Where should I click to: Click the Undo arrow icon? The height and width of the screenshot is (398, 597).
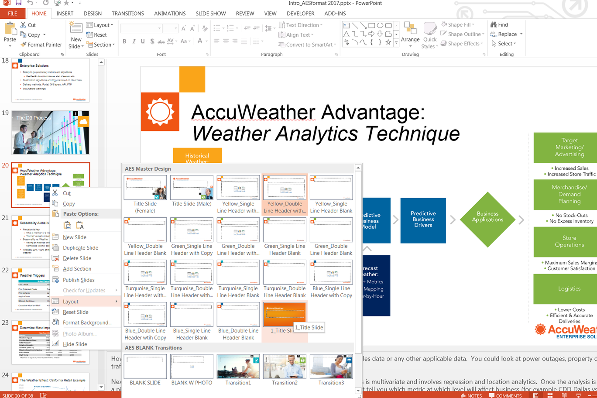[x=30, y=3]
